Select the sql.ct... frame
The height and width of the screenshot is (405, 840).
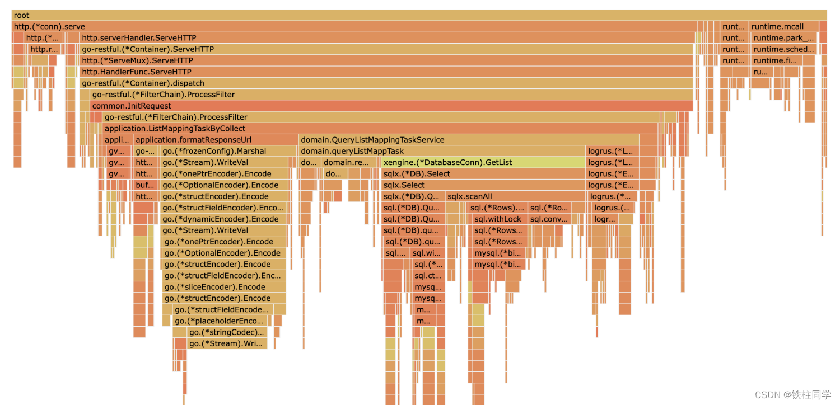(428, 276)
